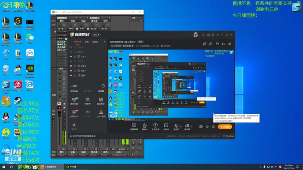Screen dimensions: 303x170
Task: Add 多媒体 media source
Action: click(166, 127)
